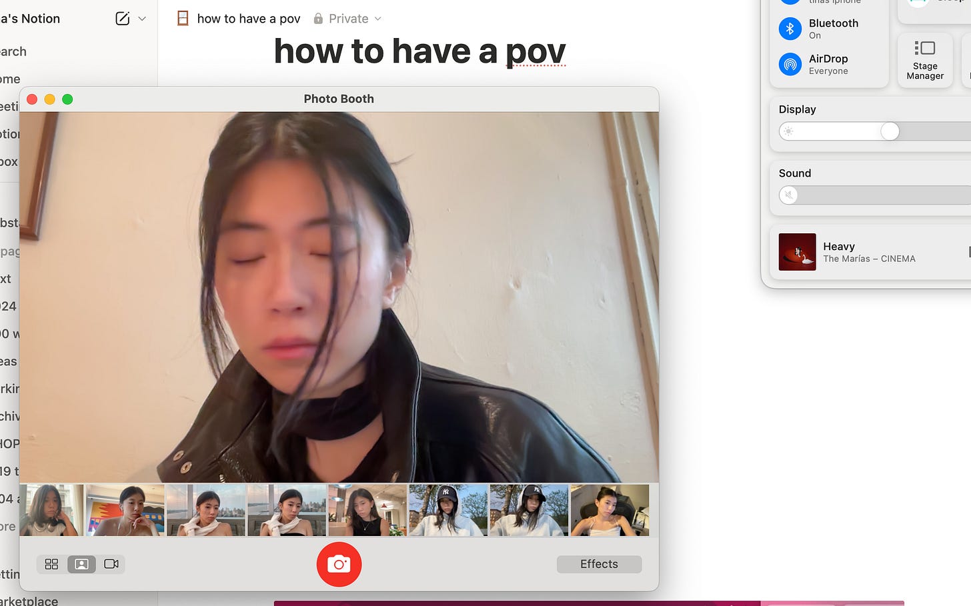971x606 pixels.
Task: Close the Photo Booth window with red button
Action: pos(31,99)
